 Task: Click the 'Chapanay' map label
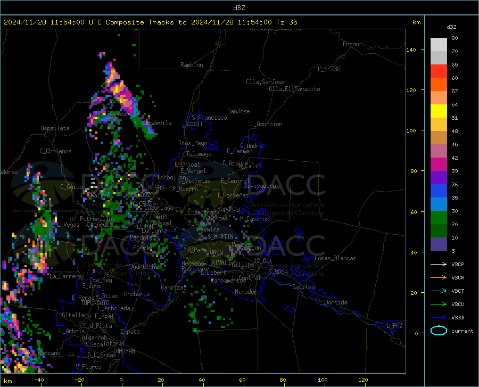point(227,209)
